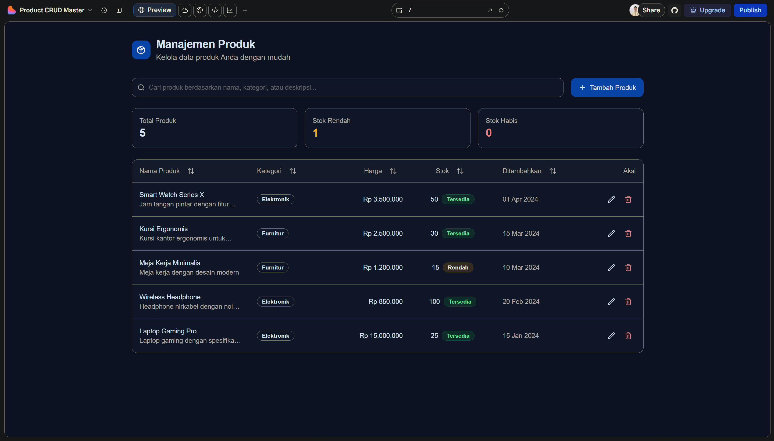
Task: Edit the Smart Watch Series X row
Action: click(611, 199)
